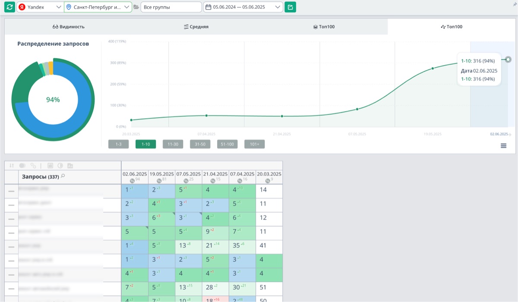Click the chain link icon above the table

tap(33, 166)
